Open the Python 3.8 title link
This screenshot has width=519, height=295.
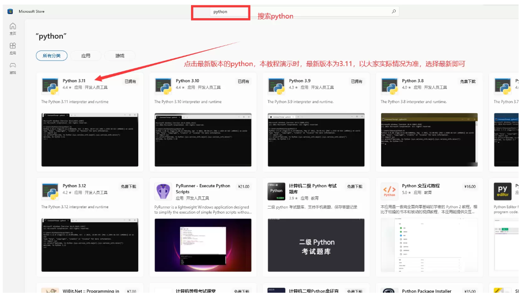pyautogui.click(x=413, y=81)
